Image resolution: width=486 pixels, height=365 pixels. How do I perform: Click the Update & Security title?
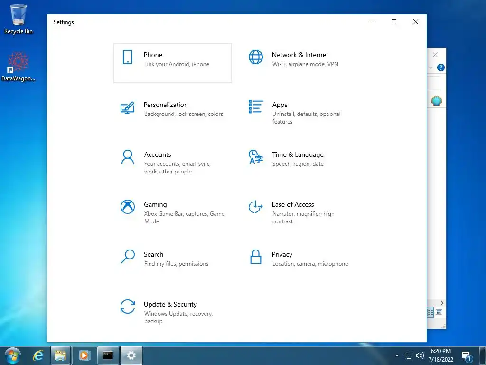(170, 305)
